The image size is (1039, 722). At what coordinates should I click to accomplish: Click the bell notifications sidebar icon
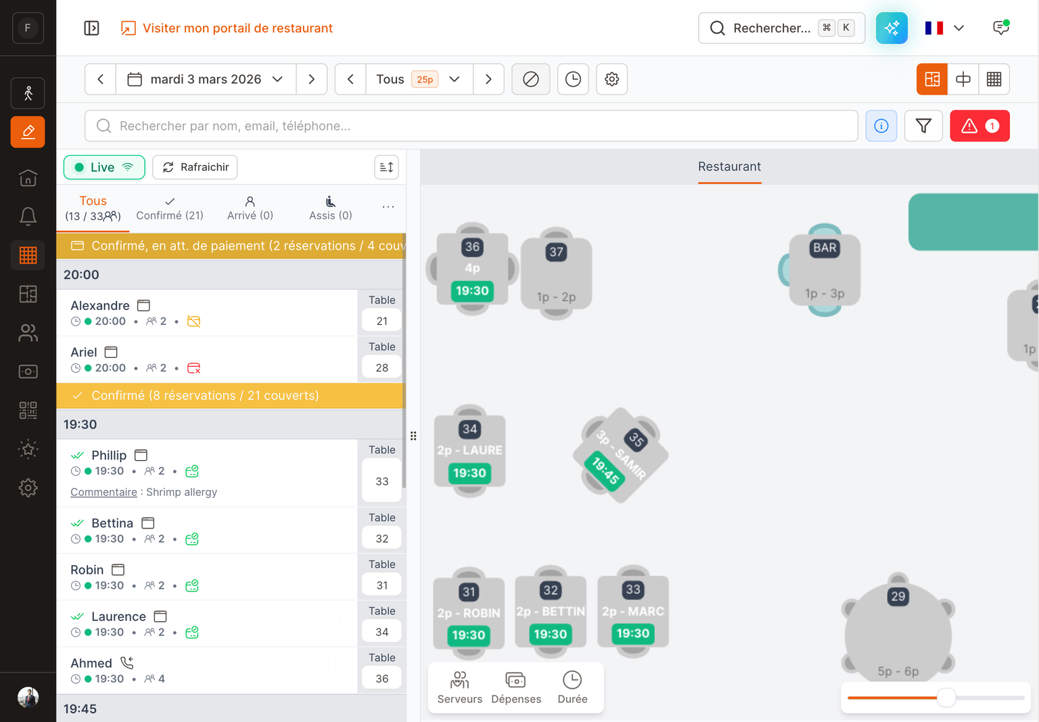28,217
